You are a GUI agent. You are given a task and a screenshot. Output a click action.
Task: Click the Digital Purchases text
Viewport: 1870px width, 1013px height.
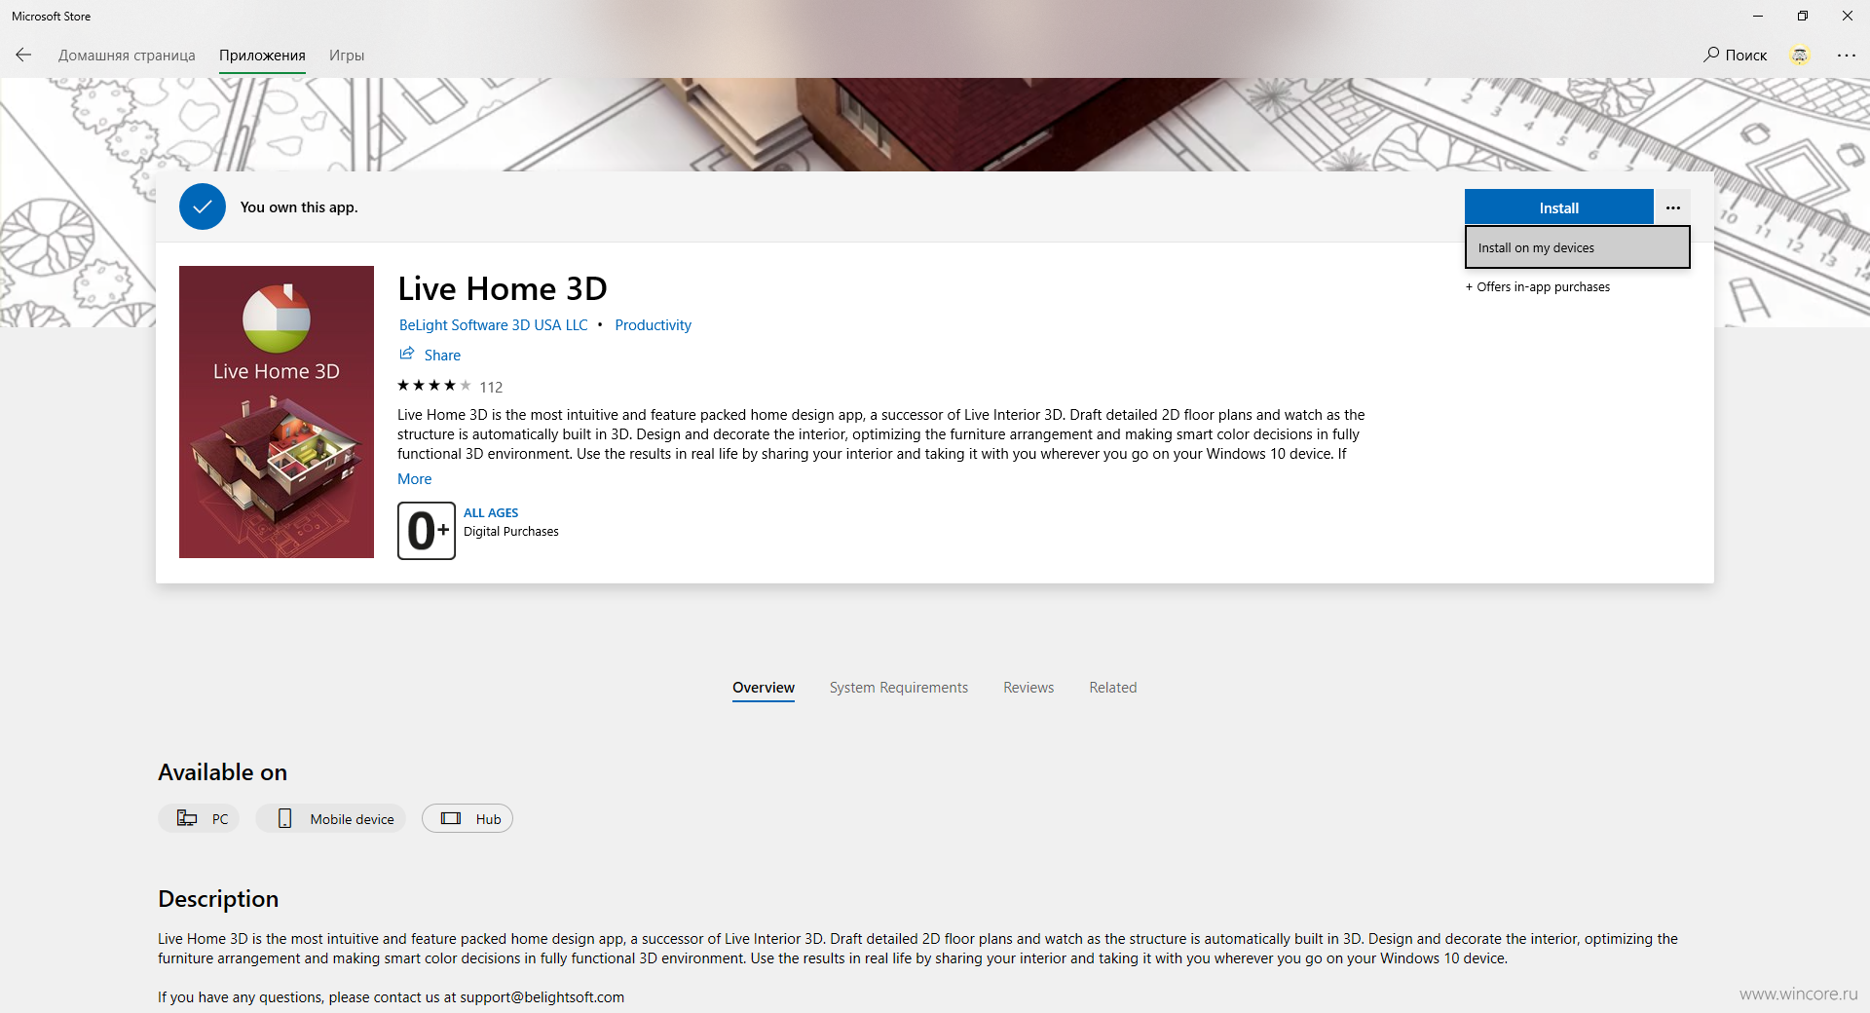click(x=511, y=532)
